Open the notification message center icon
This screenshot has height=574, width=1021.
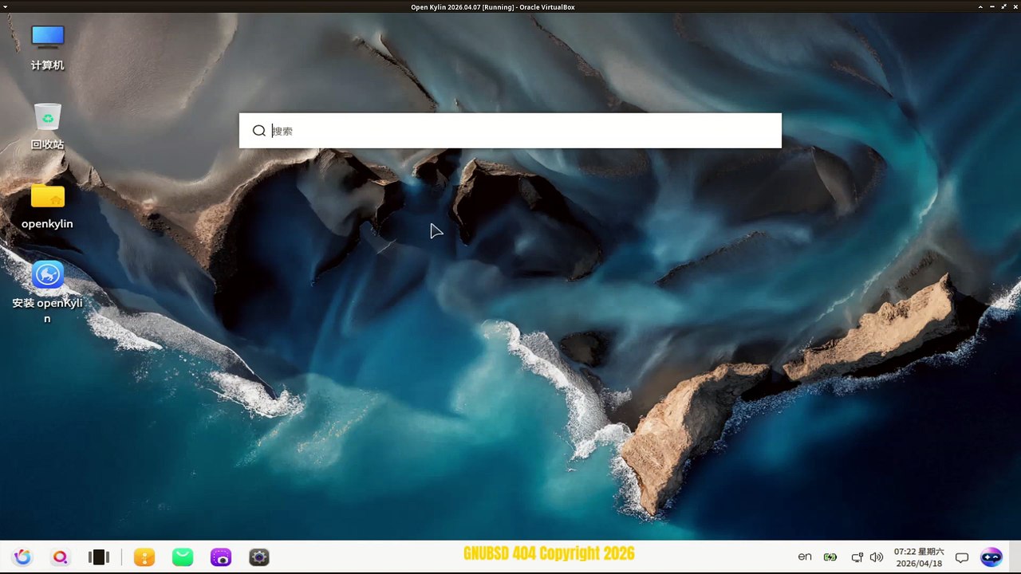coord(962,557)
